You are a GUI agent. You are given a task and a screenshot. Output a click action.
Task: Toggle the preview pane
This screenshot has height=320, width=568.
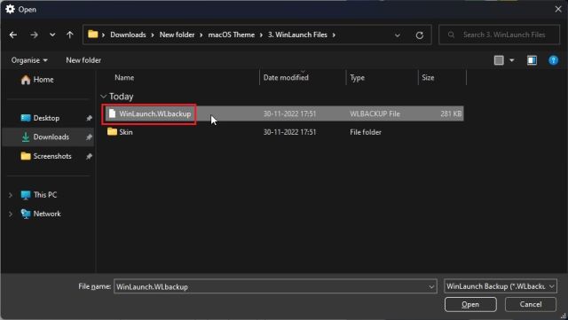[532, 60]
